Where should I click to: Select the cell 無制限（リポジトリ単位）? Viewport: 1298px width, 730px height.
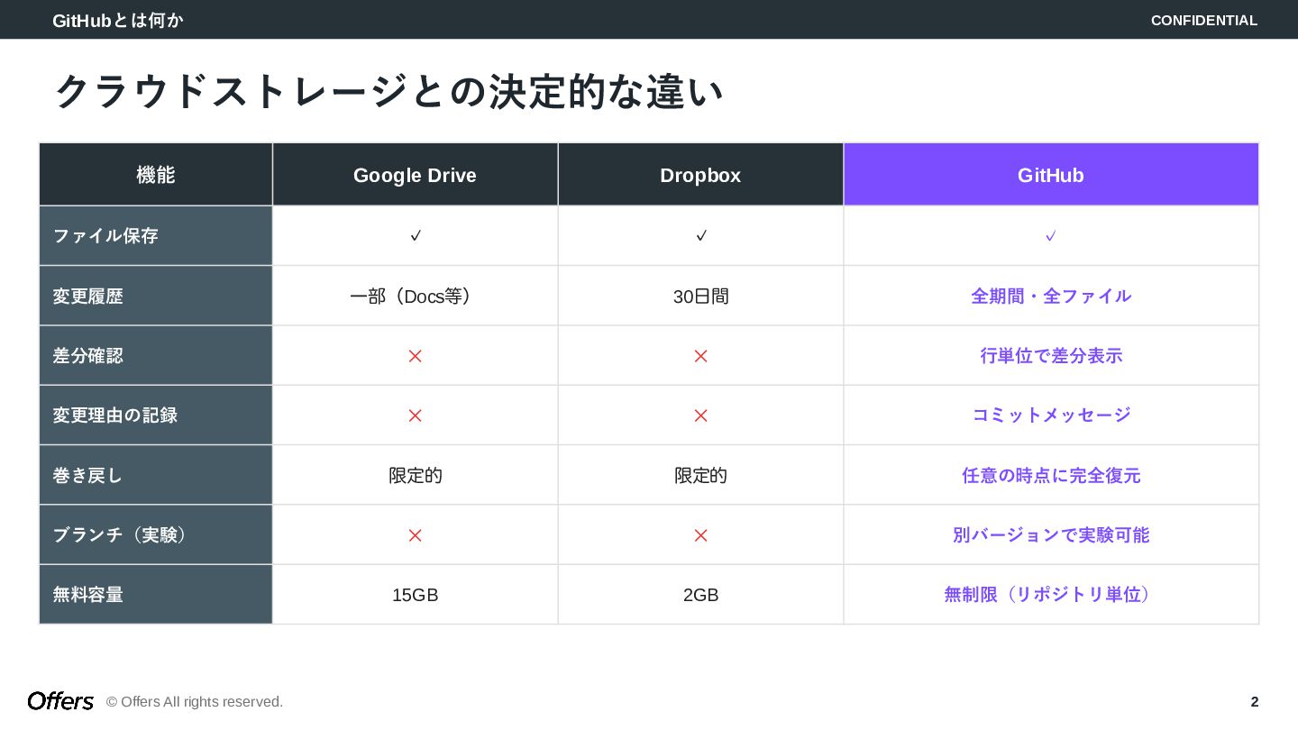pyautogui.click(x=1051, y=595)
